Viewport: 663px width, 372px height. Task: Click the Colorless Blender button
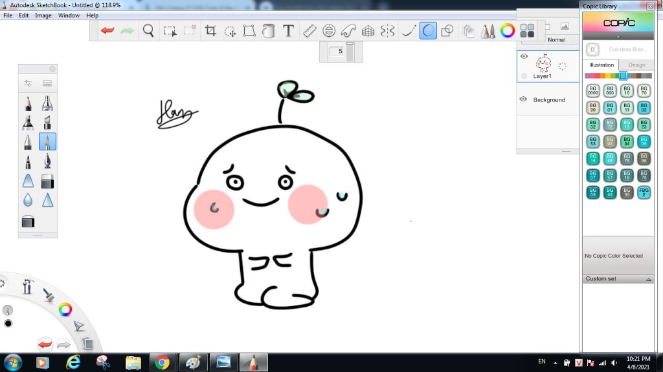coord(592,49)
